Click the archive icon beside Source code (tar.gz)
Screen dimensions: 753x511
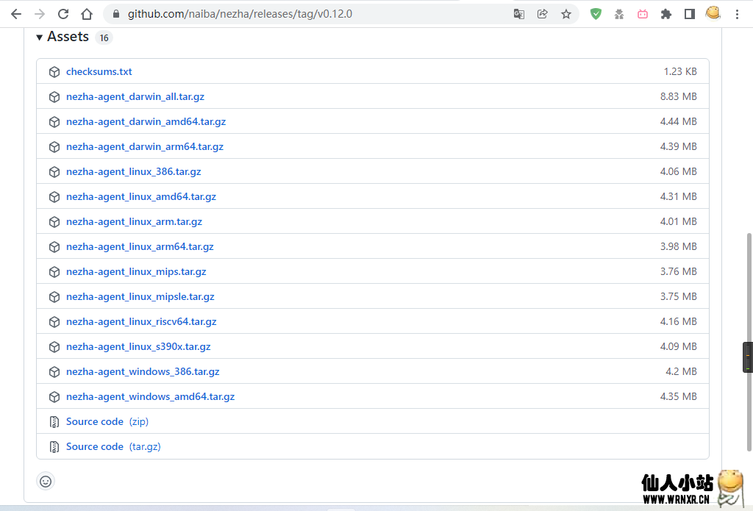(x=54, y=446)
